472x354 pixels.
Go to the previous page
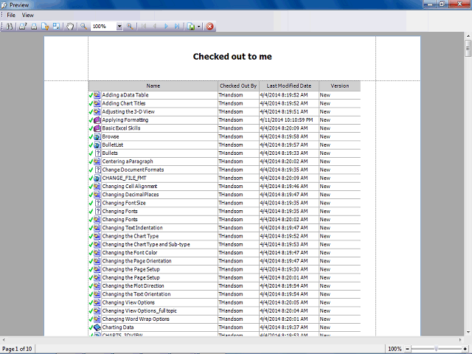(155, 27)
